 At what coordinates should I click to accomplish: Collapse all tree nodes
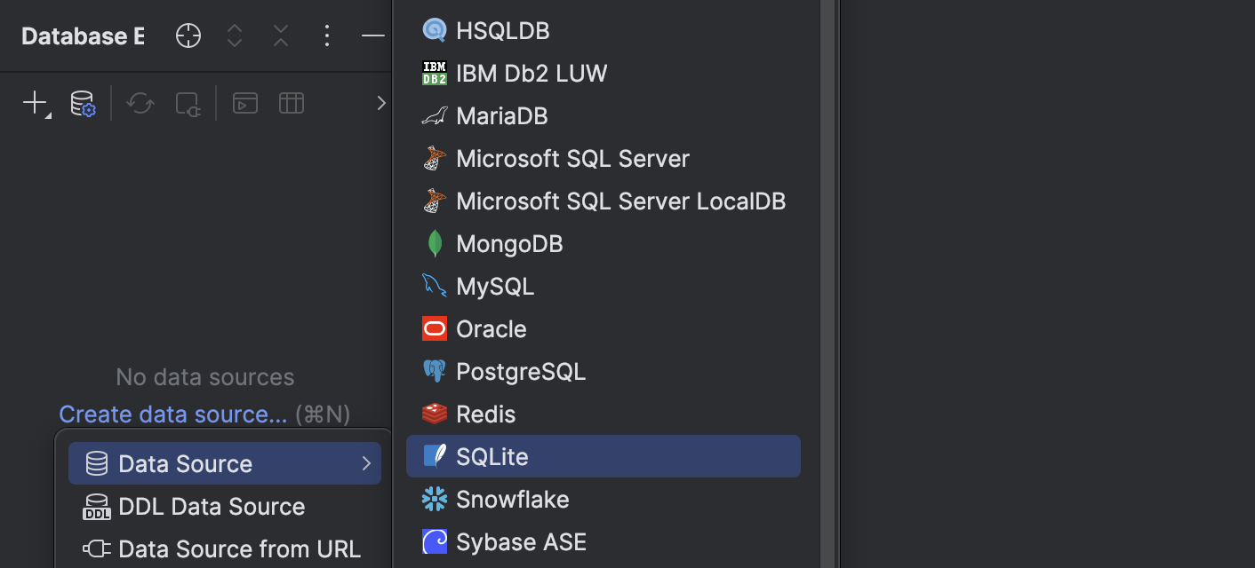click(x=280, y=35)
